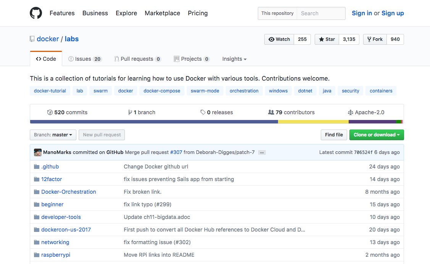
Task: Open the Docker-Orchestration folder
Action: (69, 192)
